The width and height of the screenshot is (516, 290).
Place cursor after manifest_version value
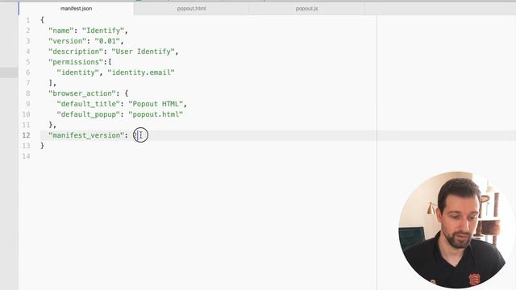tap(138, 135)
